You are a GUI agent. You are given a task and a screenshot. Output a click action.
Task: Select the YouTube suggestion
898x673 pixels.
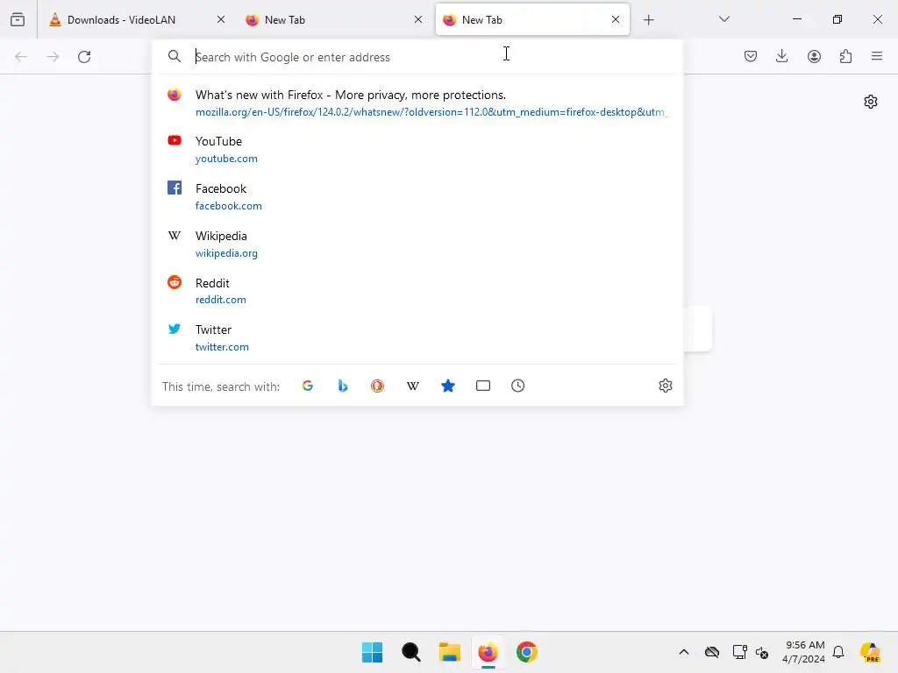(x=417, y=149)
